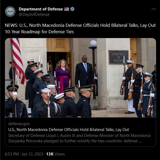View the 13K Views count
This screenshot has width=160, height=160.
(x=55, y=154)
